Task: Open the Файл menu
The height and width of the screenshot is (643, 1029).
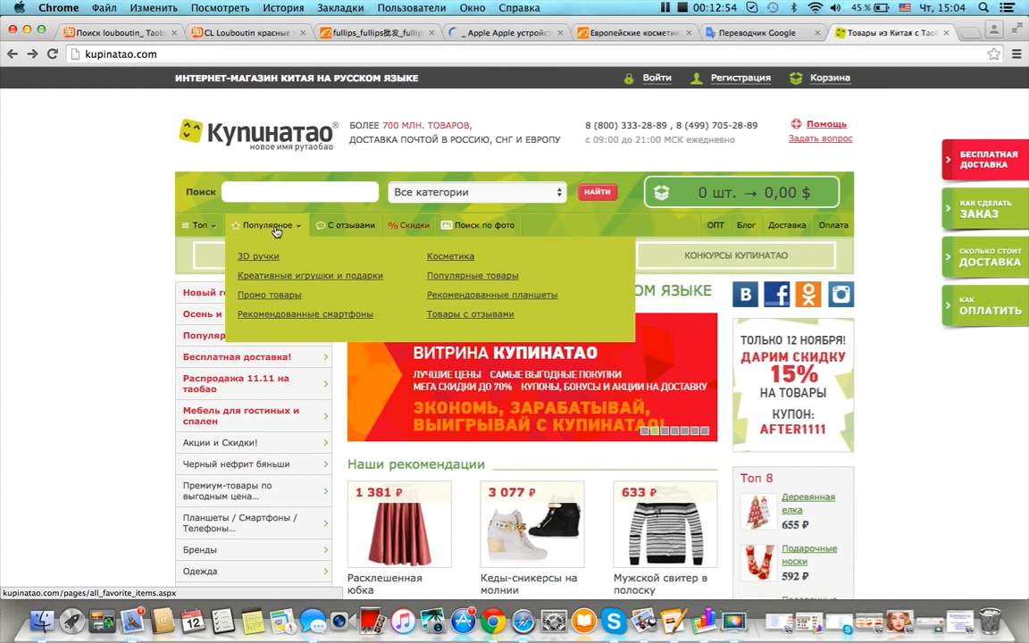Action: point(104,8)
